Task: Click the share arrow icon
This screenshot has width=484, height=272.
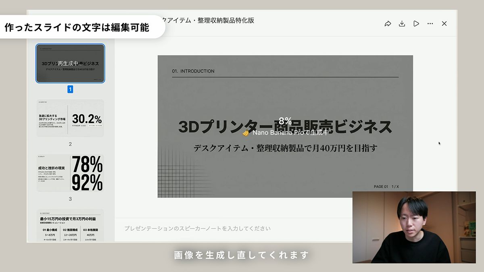Action: point(388,24)
